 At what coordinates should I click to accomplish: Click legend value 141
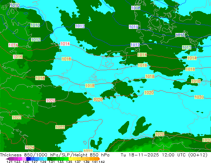click(95, 162)
